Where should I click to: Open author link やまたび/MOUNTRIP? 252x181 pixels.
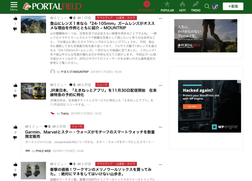[75, 72]
